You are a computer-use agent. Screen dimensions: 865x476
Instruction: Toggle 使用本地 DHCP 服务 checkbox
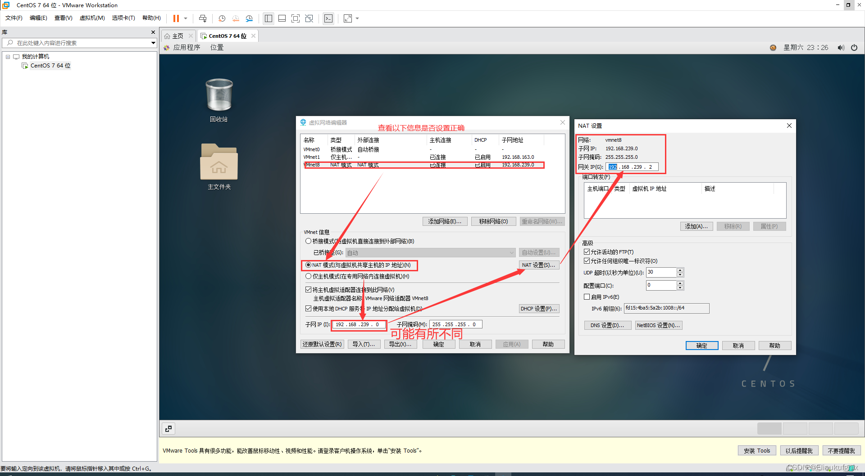click(308, 309)
